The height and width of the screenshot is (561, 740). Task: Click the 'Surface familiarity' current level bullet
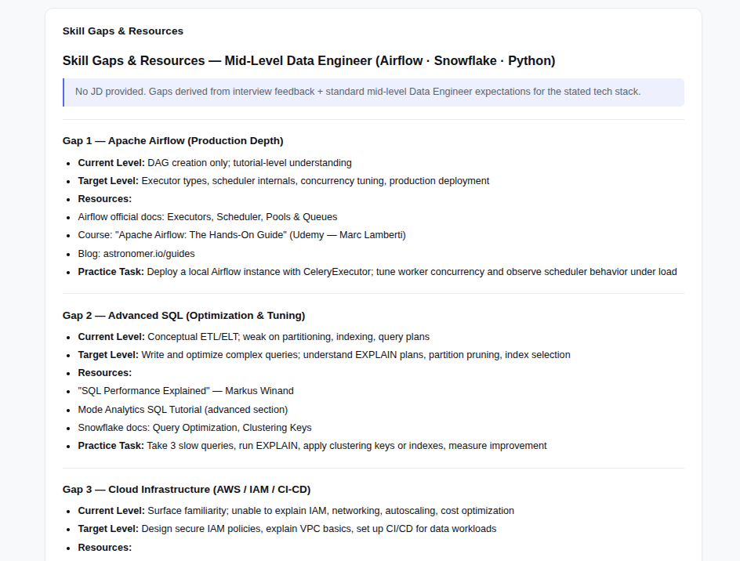point(296,511)
